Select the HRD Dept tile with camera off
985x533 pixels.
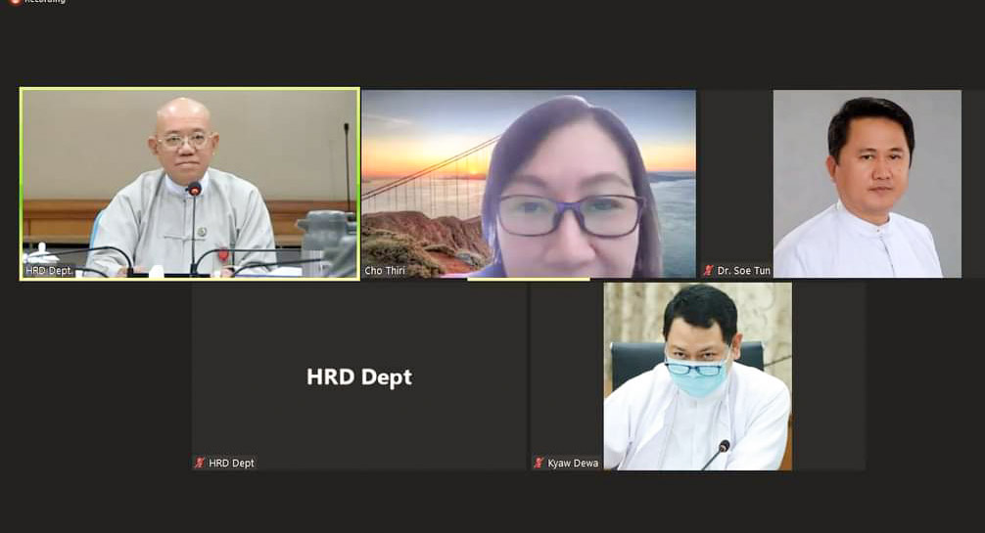click(x=359, y=377)
